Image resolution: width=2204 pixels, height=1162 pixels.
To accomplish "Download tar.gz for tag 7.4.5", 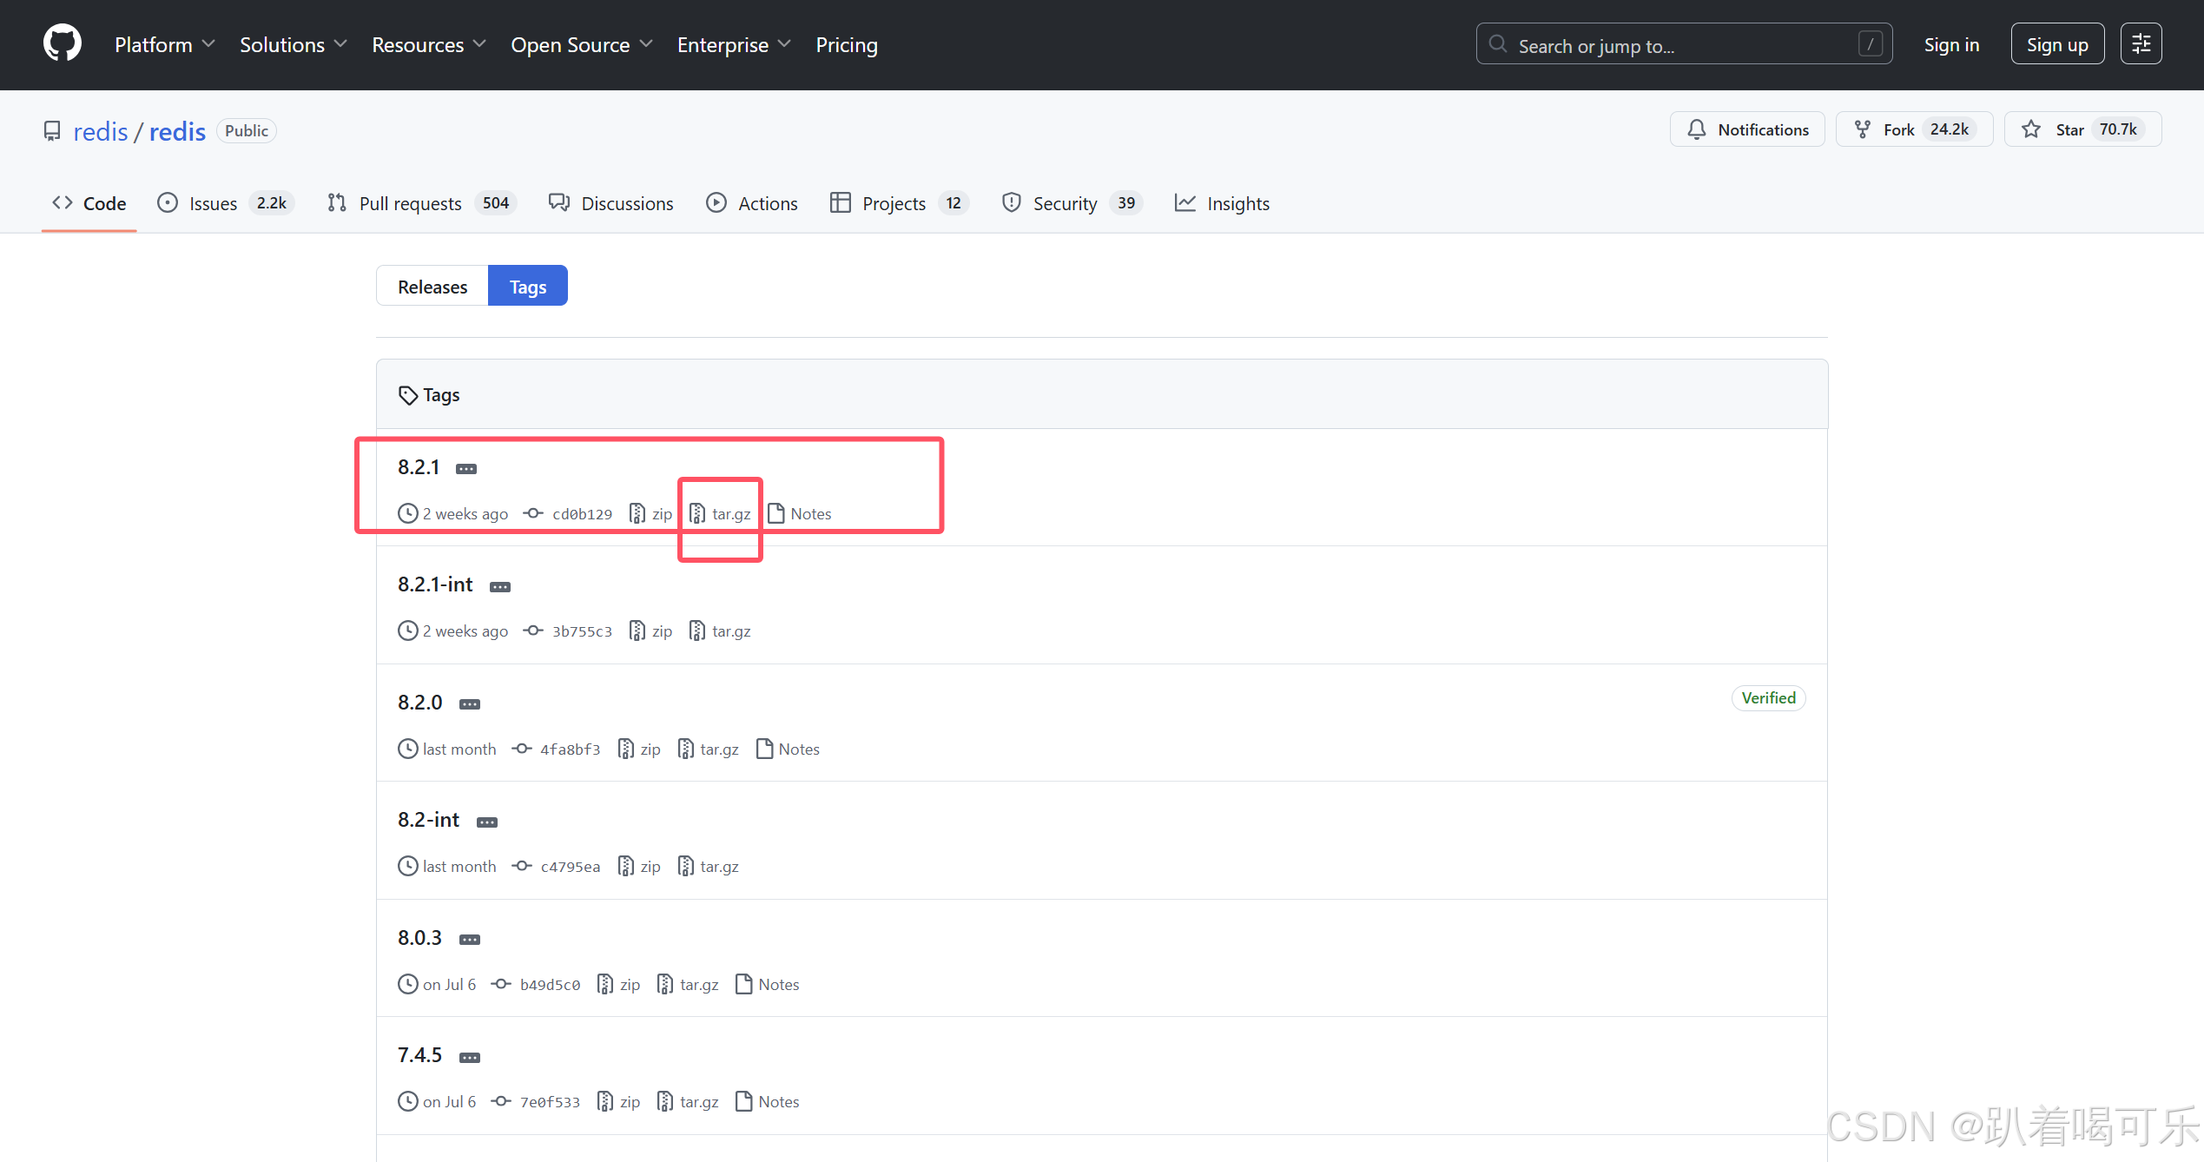I will 689,1101.
